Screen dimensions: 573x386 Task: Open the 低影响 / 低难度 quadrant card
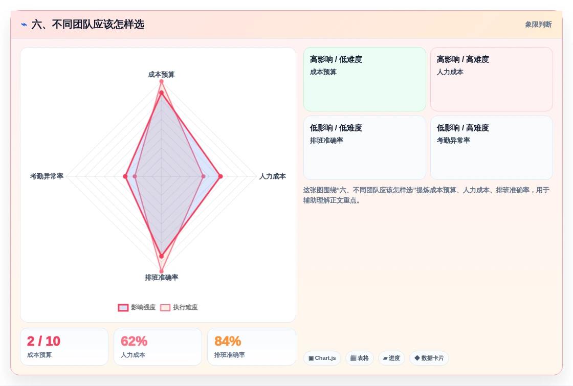(x=365, y=148)
